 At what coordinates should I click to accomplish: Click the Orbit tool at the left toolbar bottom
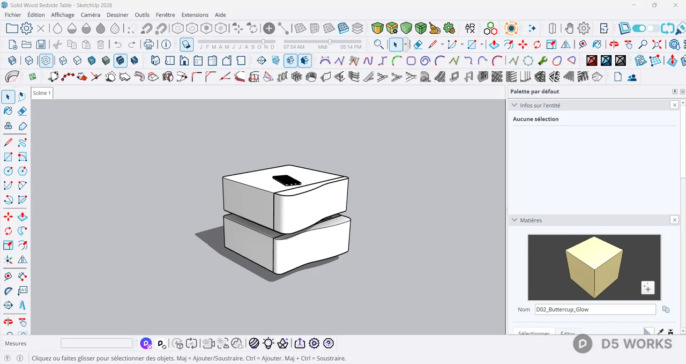[x=8, y=322]
